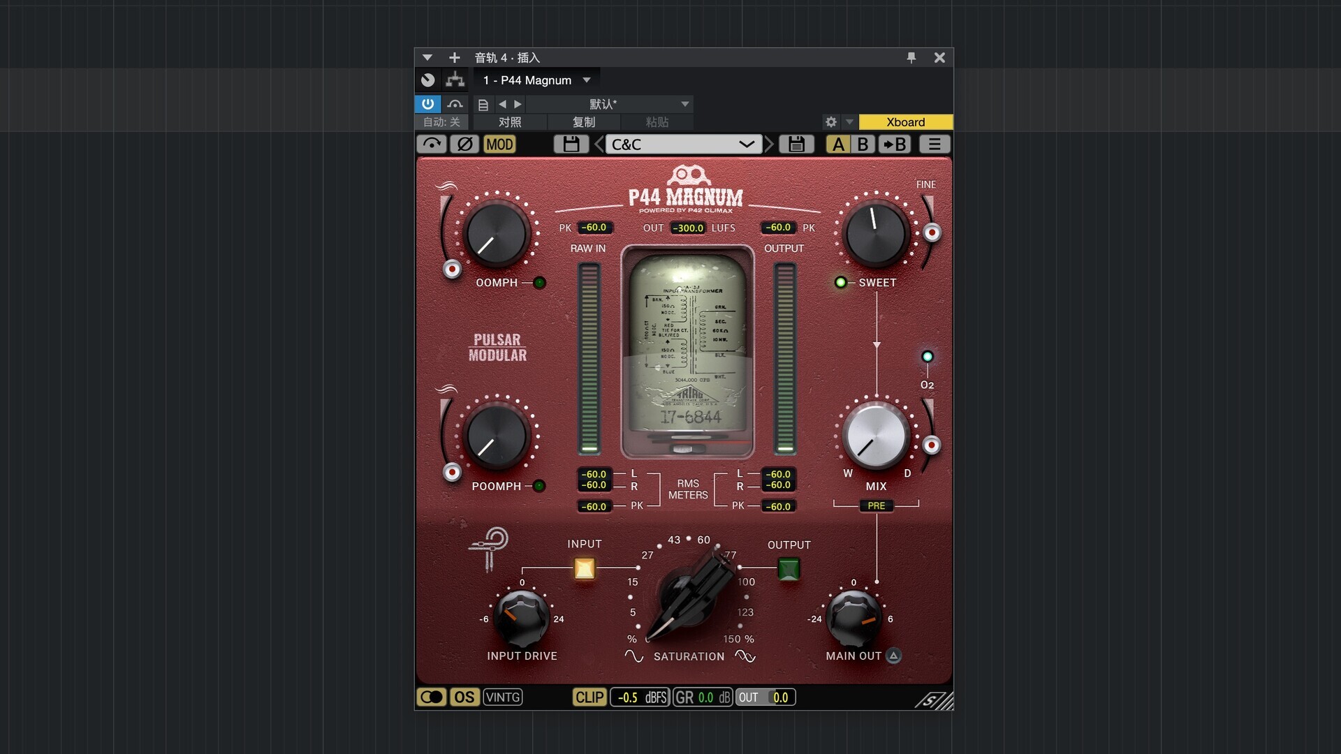
Task: Click the Xboard button
Action: click(x=905, y=122)
